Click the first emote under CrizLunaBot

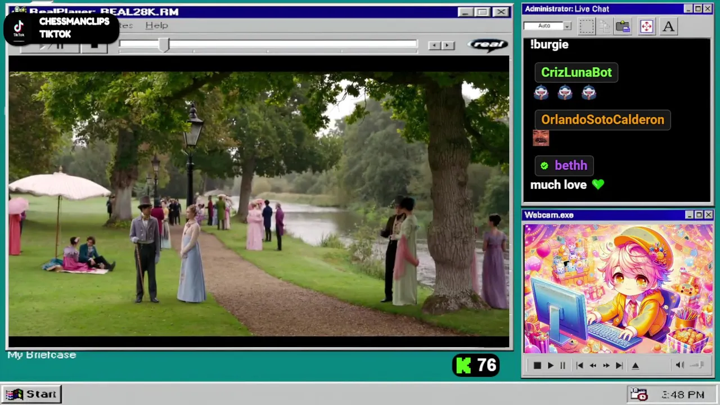[541, 92]
